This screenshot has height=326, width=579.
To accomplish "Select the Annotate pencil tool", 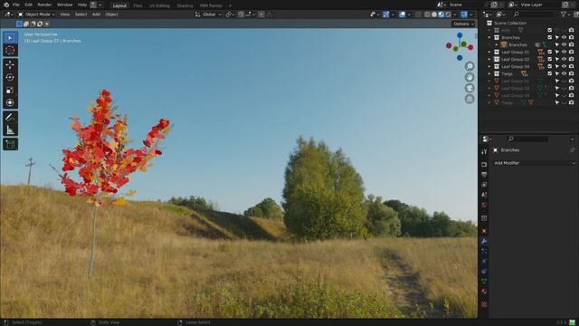I will (x=10, y=117).
